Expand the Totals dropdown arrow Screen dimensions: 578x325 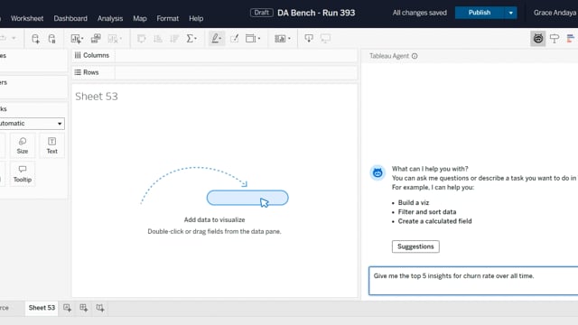(196, 38)
